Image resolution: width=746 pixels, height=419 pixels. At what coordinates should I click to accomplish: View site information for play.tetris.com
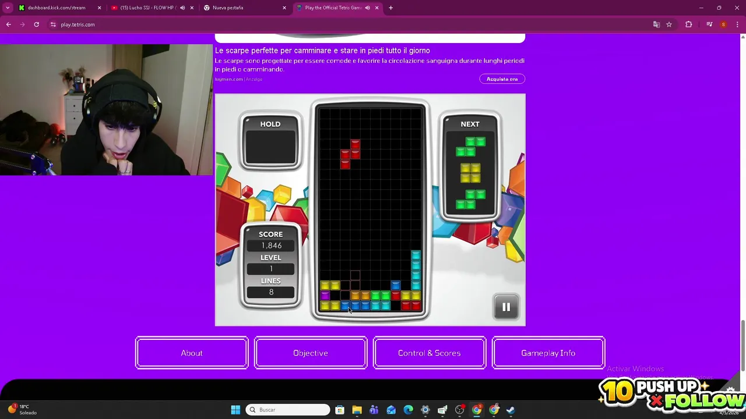(53, 24)
